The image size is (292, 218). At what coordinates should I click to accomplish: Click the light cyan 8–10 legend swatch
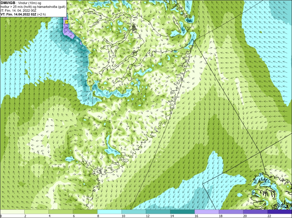click(x=109, y=212)
